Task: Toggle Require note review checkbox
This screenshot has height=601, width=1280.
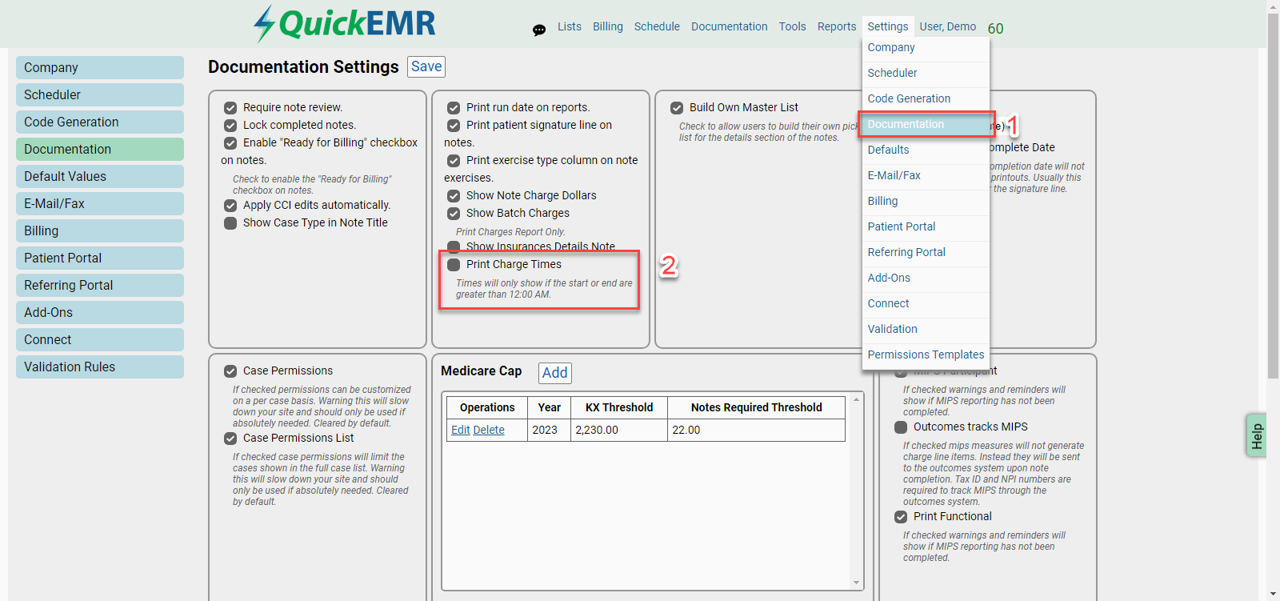Action: pos(230,108)
